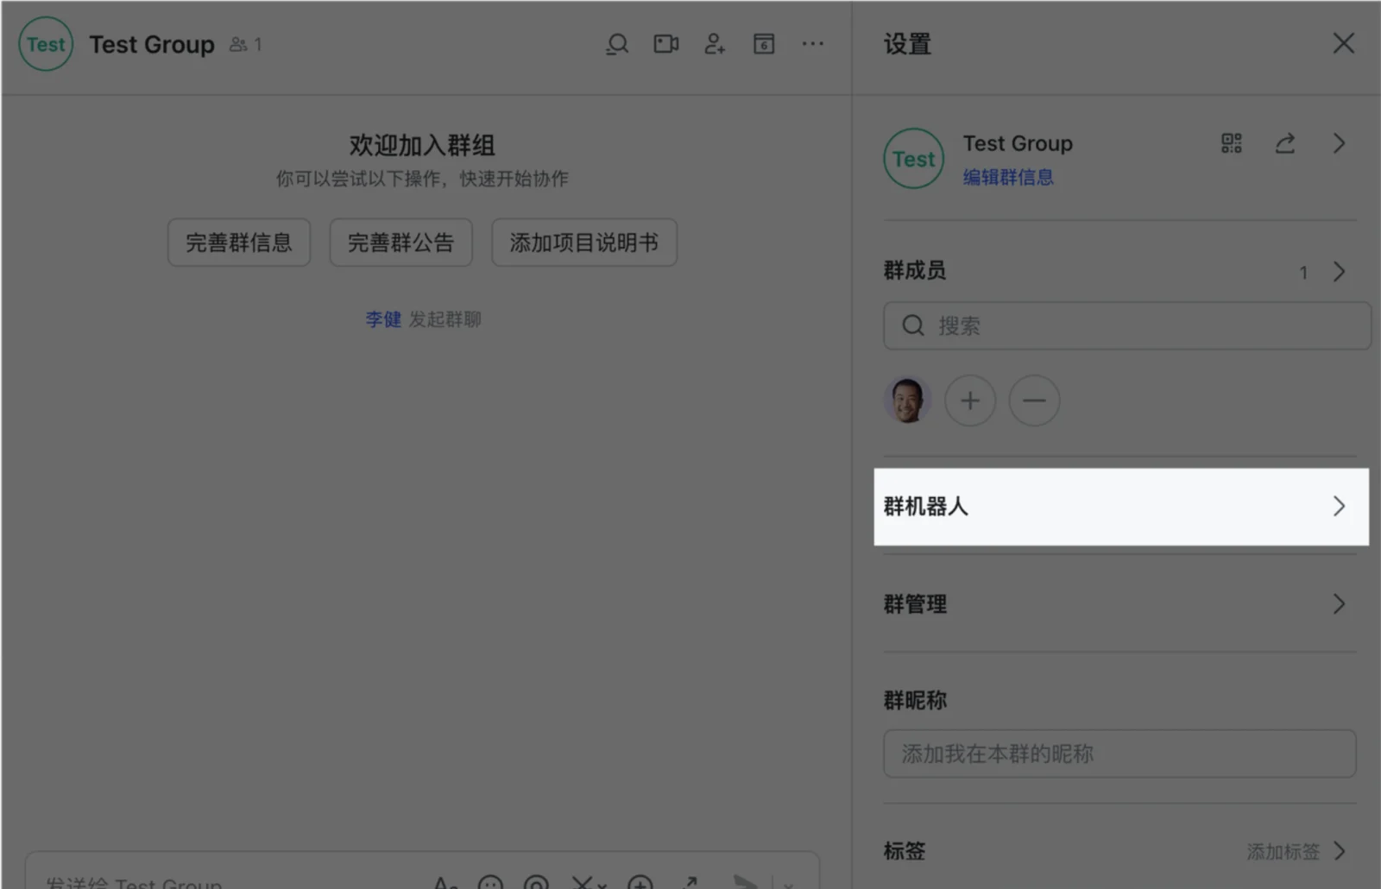Open the more options ellipsis menu
Image resolution: width=1381 pixels, height=889 pixels.
pos(812,43)
